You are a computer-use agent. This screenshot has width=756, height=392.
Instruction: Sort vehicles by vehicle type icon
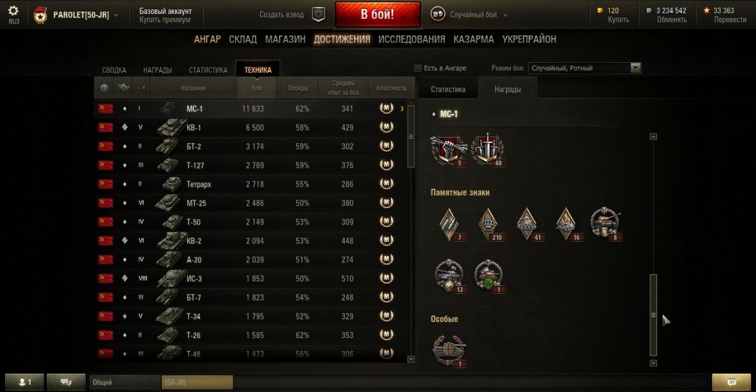(x=124, y=88)
